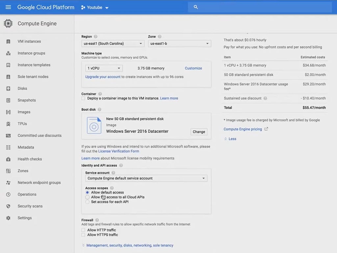Click the search magnifier icon
The width and height of the screenshot is (337, 253).
pyautogui.click(x=195, y=7)
